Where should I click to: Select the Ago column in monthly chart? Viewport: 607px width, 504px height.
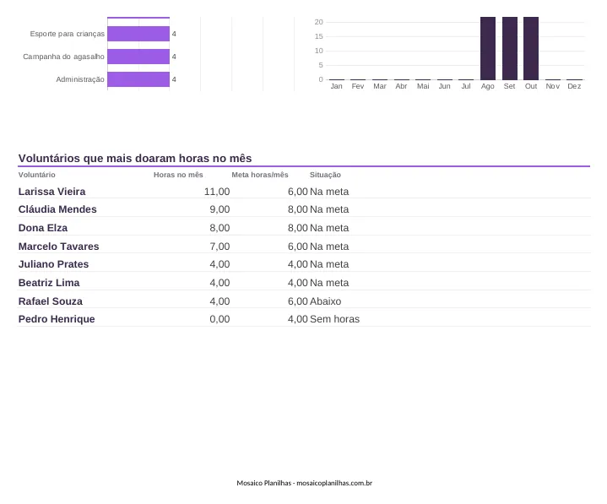click(488, 48)
